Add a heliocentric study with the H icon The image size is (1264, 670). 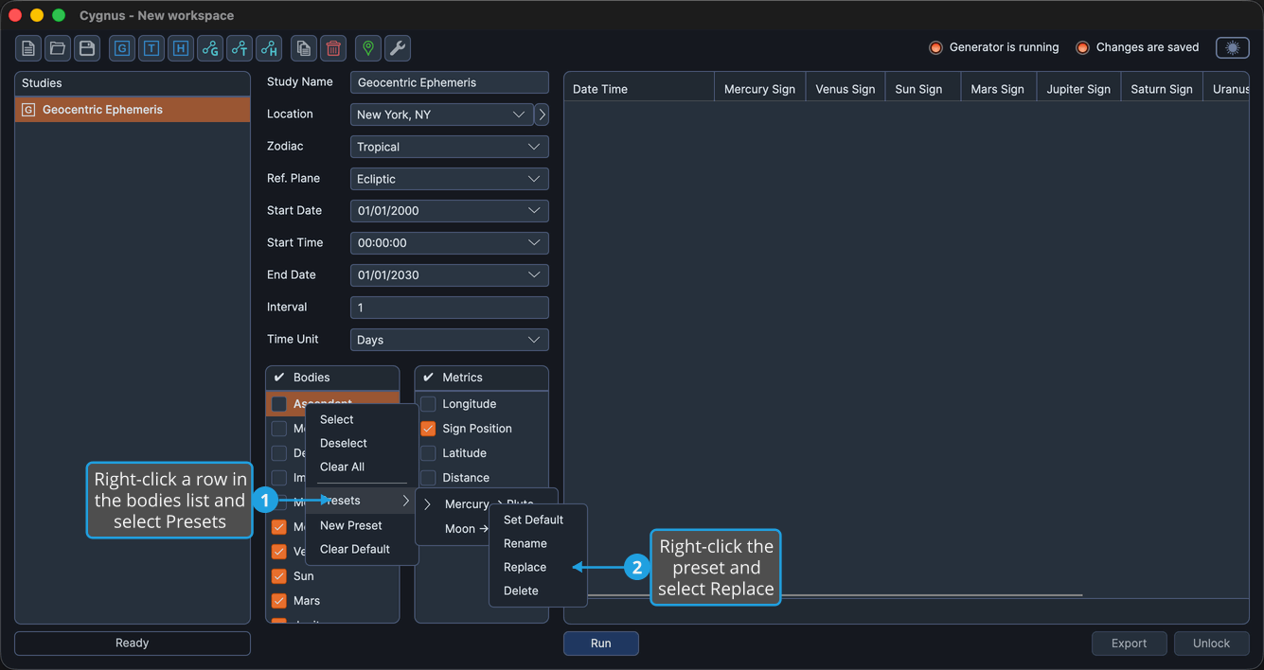tap(181, 48)
